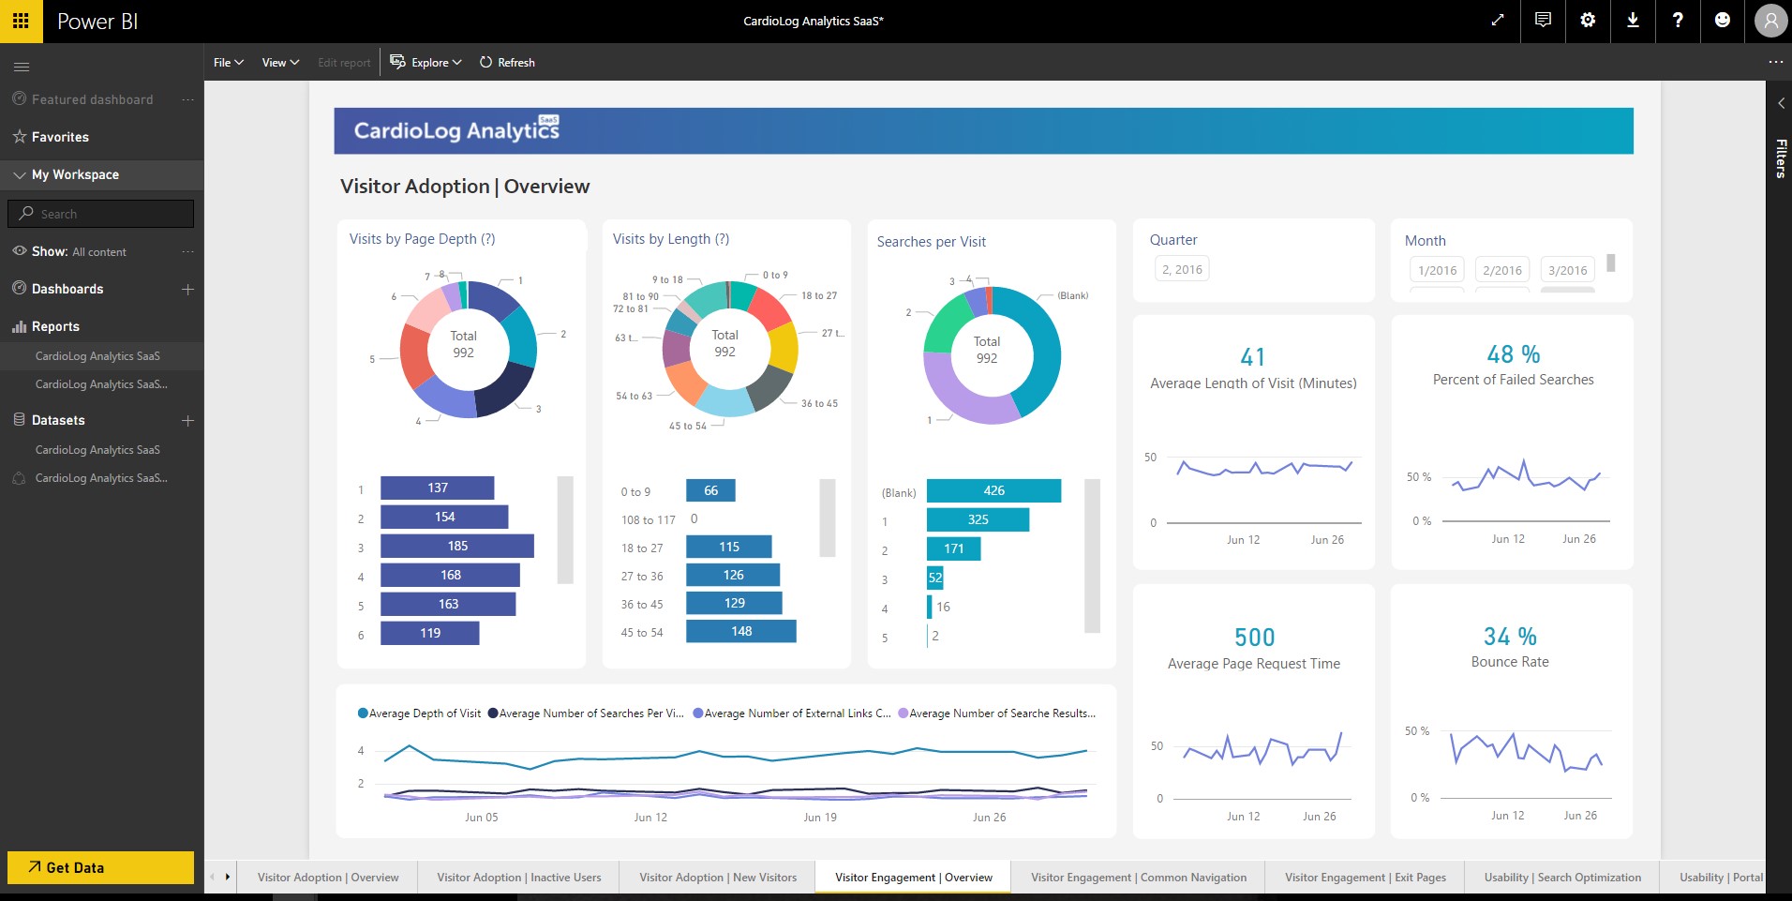This screenshot has height=901, width=1792.
Task: Switch to Visitor Adoption | Overview tab
Action: pyautogui.click(x=328, y=878)
